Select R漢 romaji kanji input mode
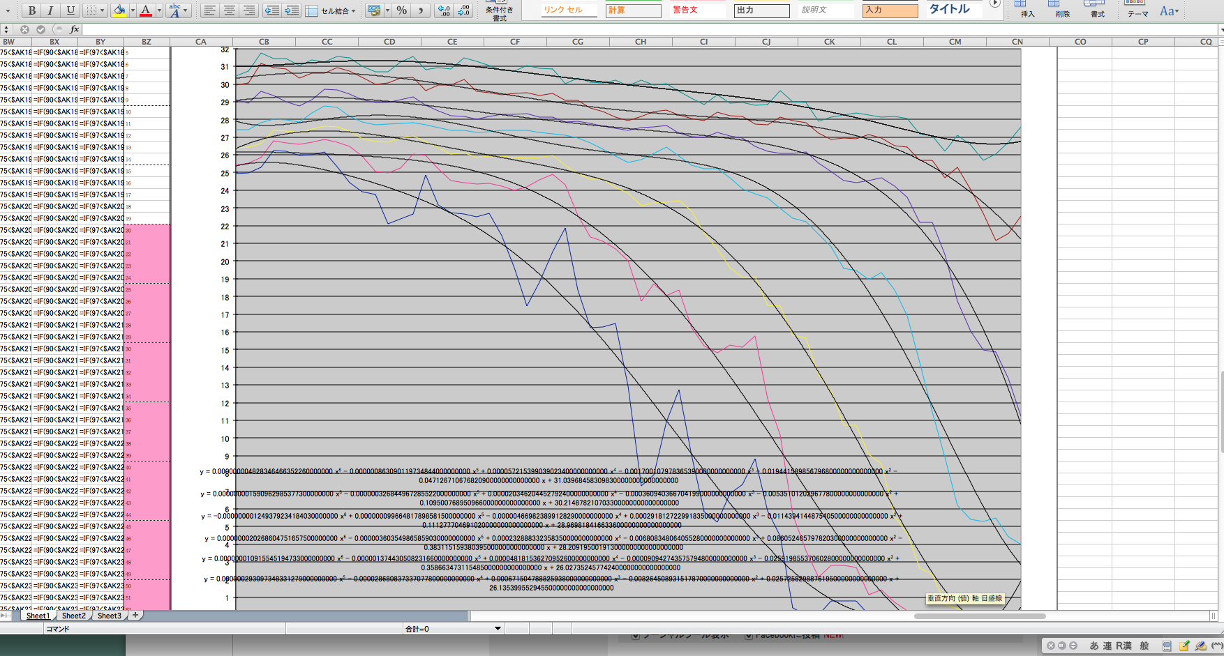Viewport: 1224px width, 656px height. [1124, 646]
